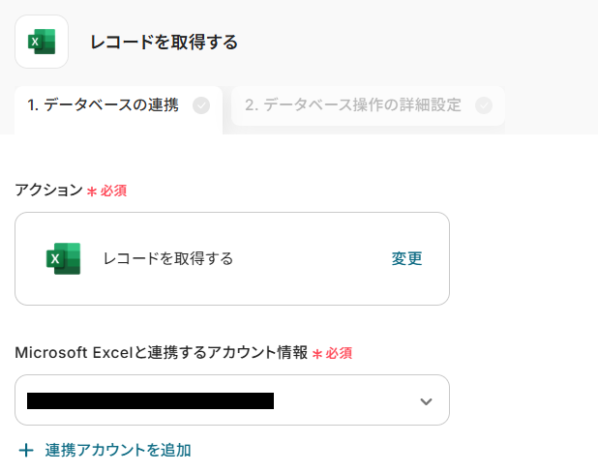The width and height of the screenshot is (598, 472).
Task: Click the red asterisk beside the アクション label
Action: tap(92, 192)
